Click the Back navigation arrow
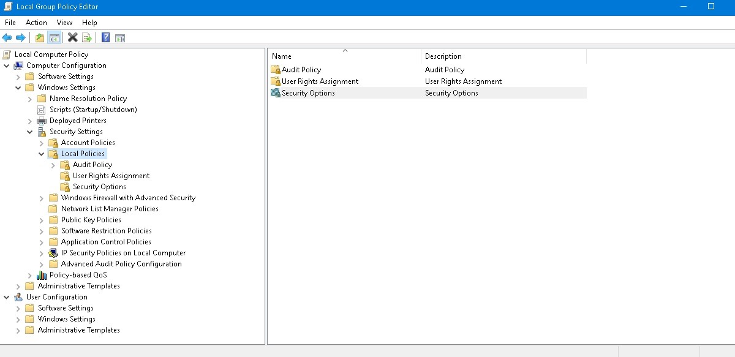The width and height of the screenshot is (735, 357). click(7, 37)
